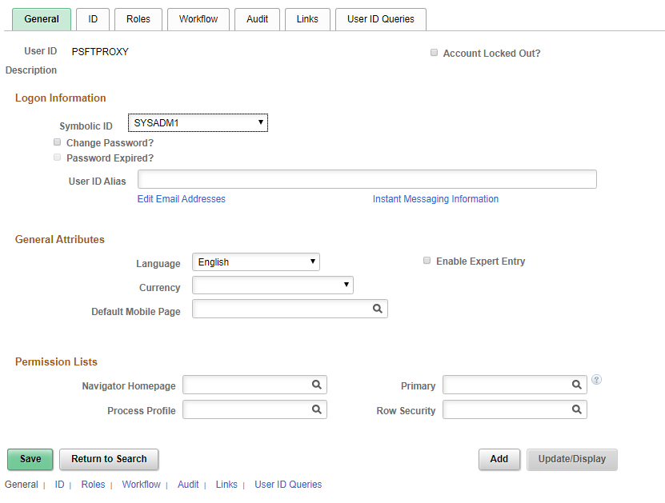Screen dimensions: 665x503
Task: Open the Symbolic ID dropdown
Action: tap(261, 122)
